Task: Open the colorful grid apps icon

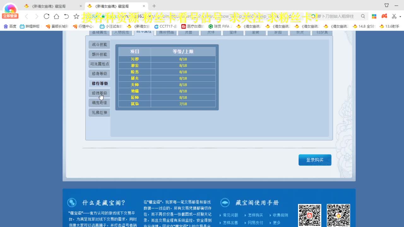Action: tap(374, 16)
